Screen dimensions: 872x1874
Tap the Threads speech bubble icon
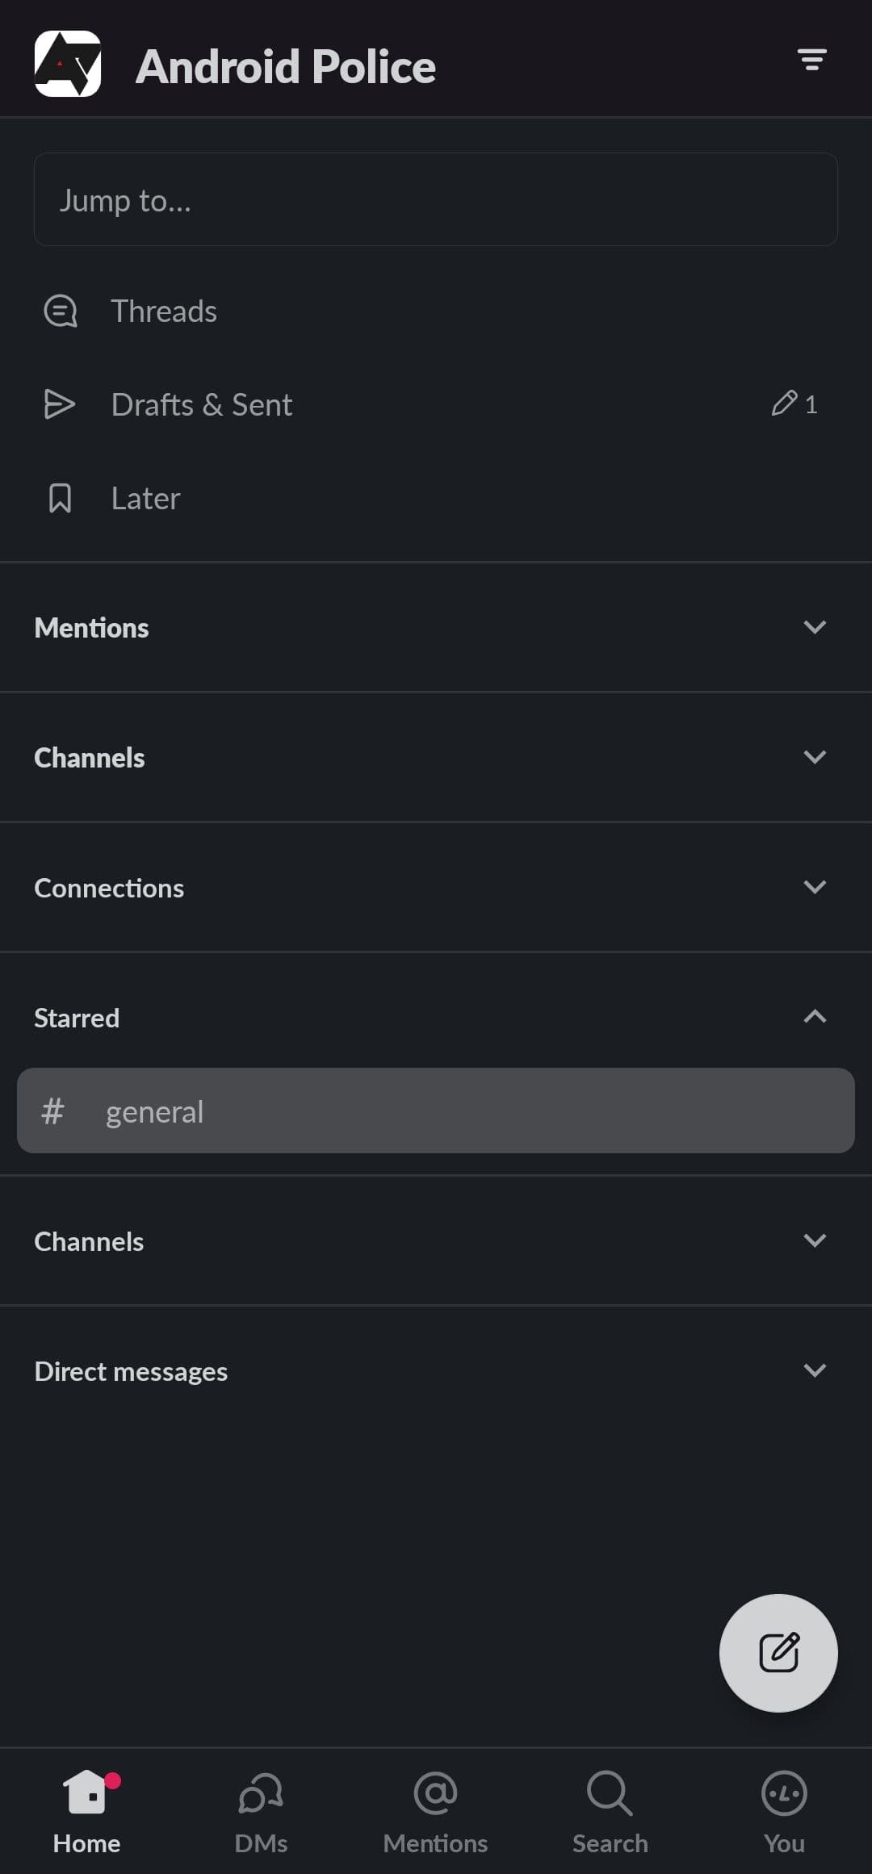pyautogui.click(x=61, y=311)
